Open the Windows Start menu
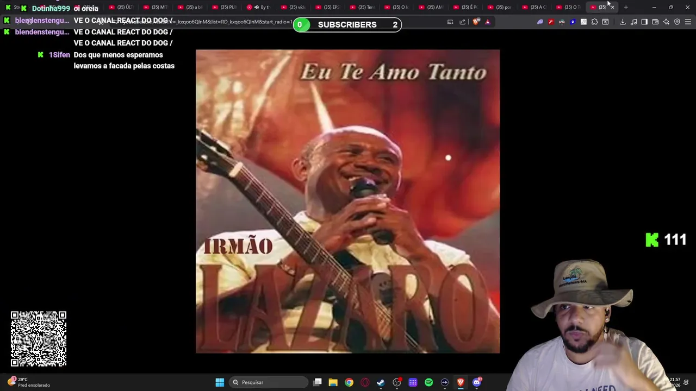696x391 pixels. pos(220,382)
